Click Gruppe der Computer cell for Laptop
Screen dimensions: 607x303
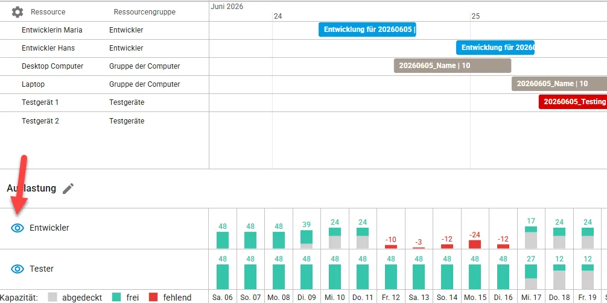[144, 84]
